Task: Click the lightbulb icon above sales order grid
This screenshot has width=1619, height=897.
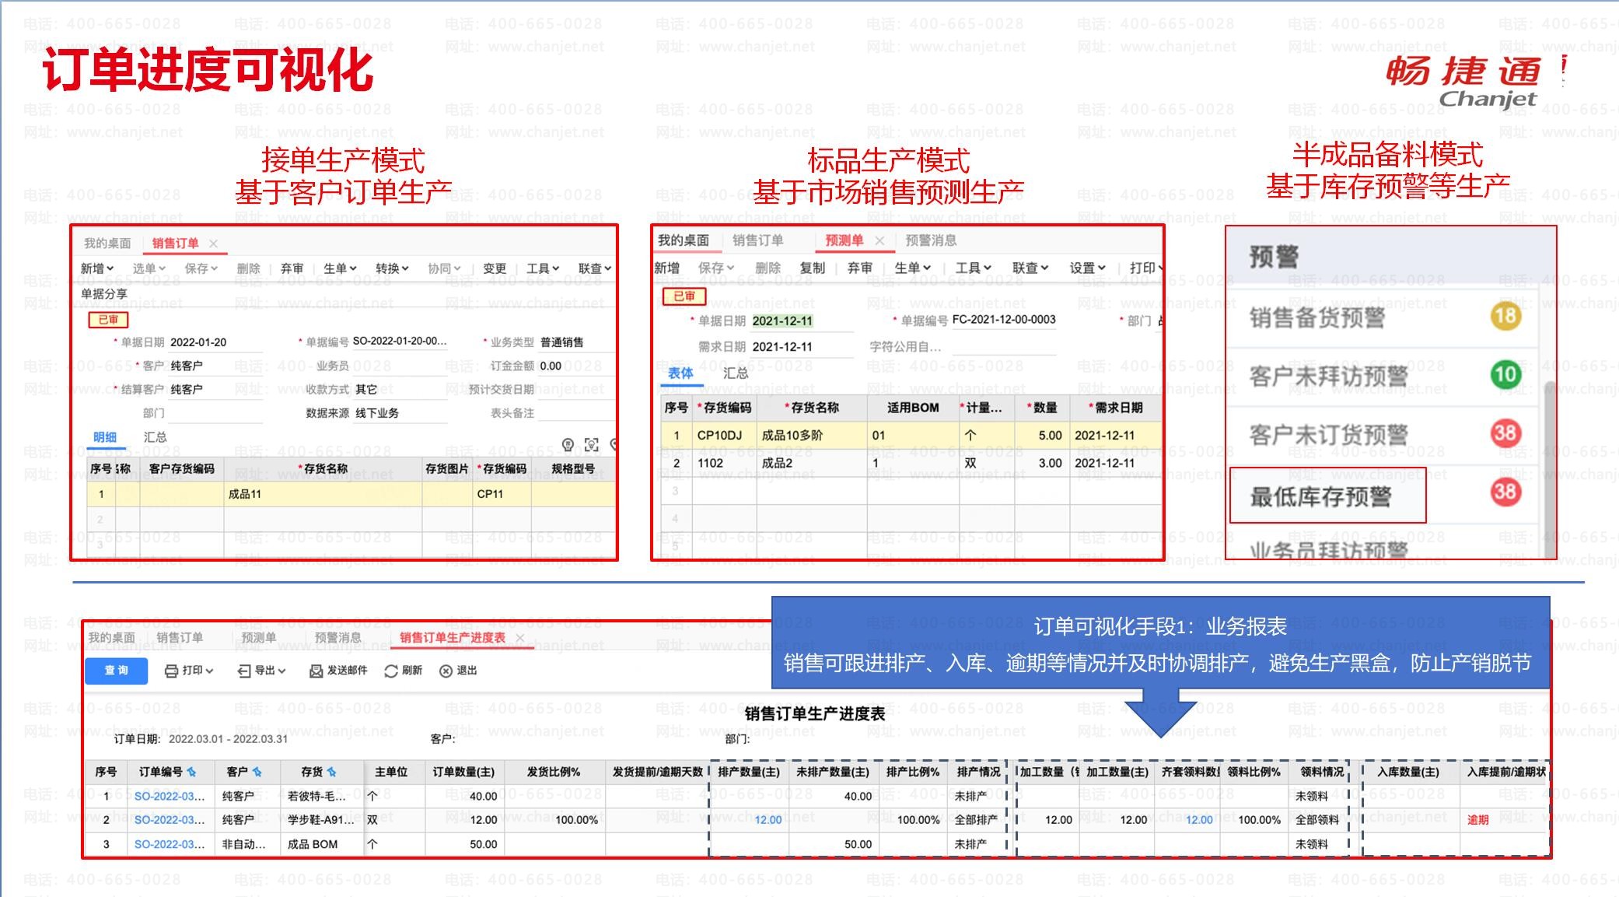Action: [568, 445]
